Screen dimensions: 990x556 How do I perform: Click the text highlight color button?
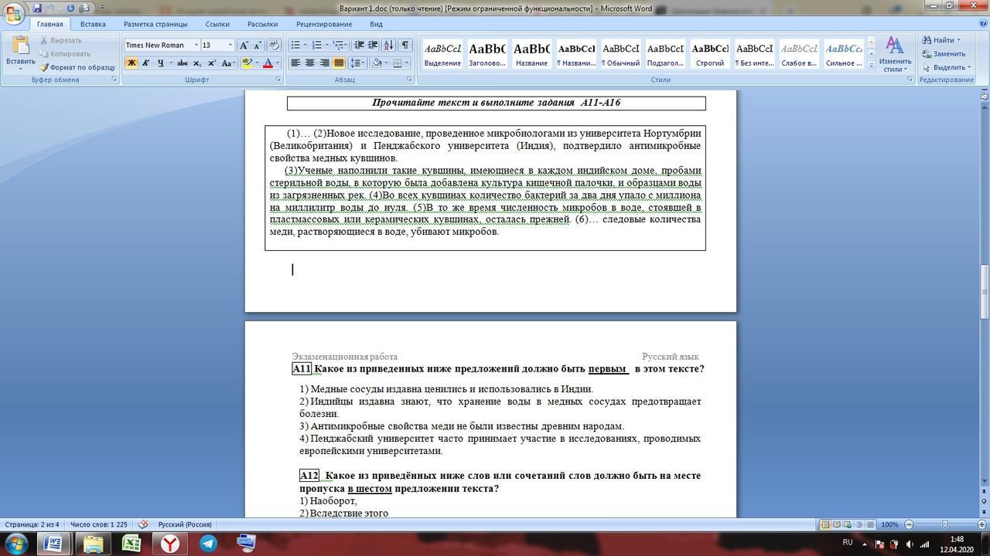click(x=247, y=63)
